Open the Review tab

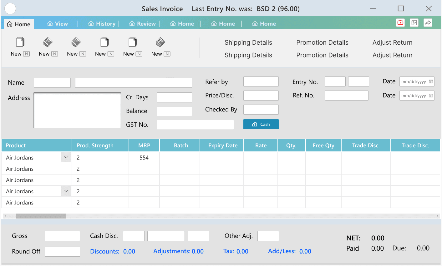pyautogui.click(x=142, y=24)
